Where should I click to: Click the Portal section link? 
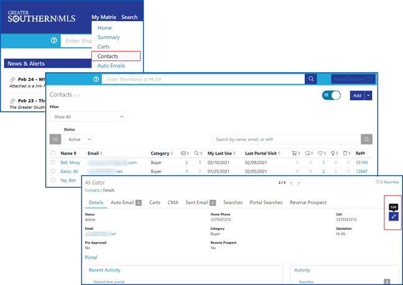click(91, 257)
